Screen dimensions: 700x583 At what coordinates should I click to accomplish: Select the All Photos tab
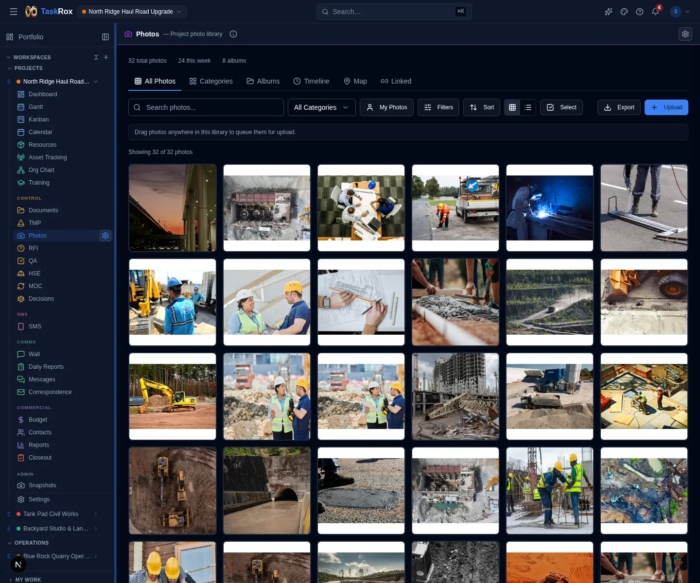tap(155, 81)
